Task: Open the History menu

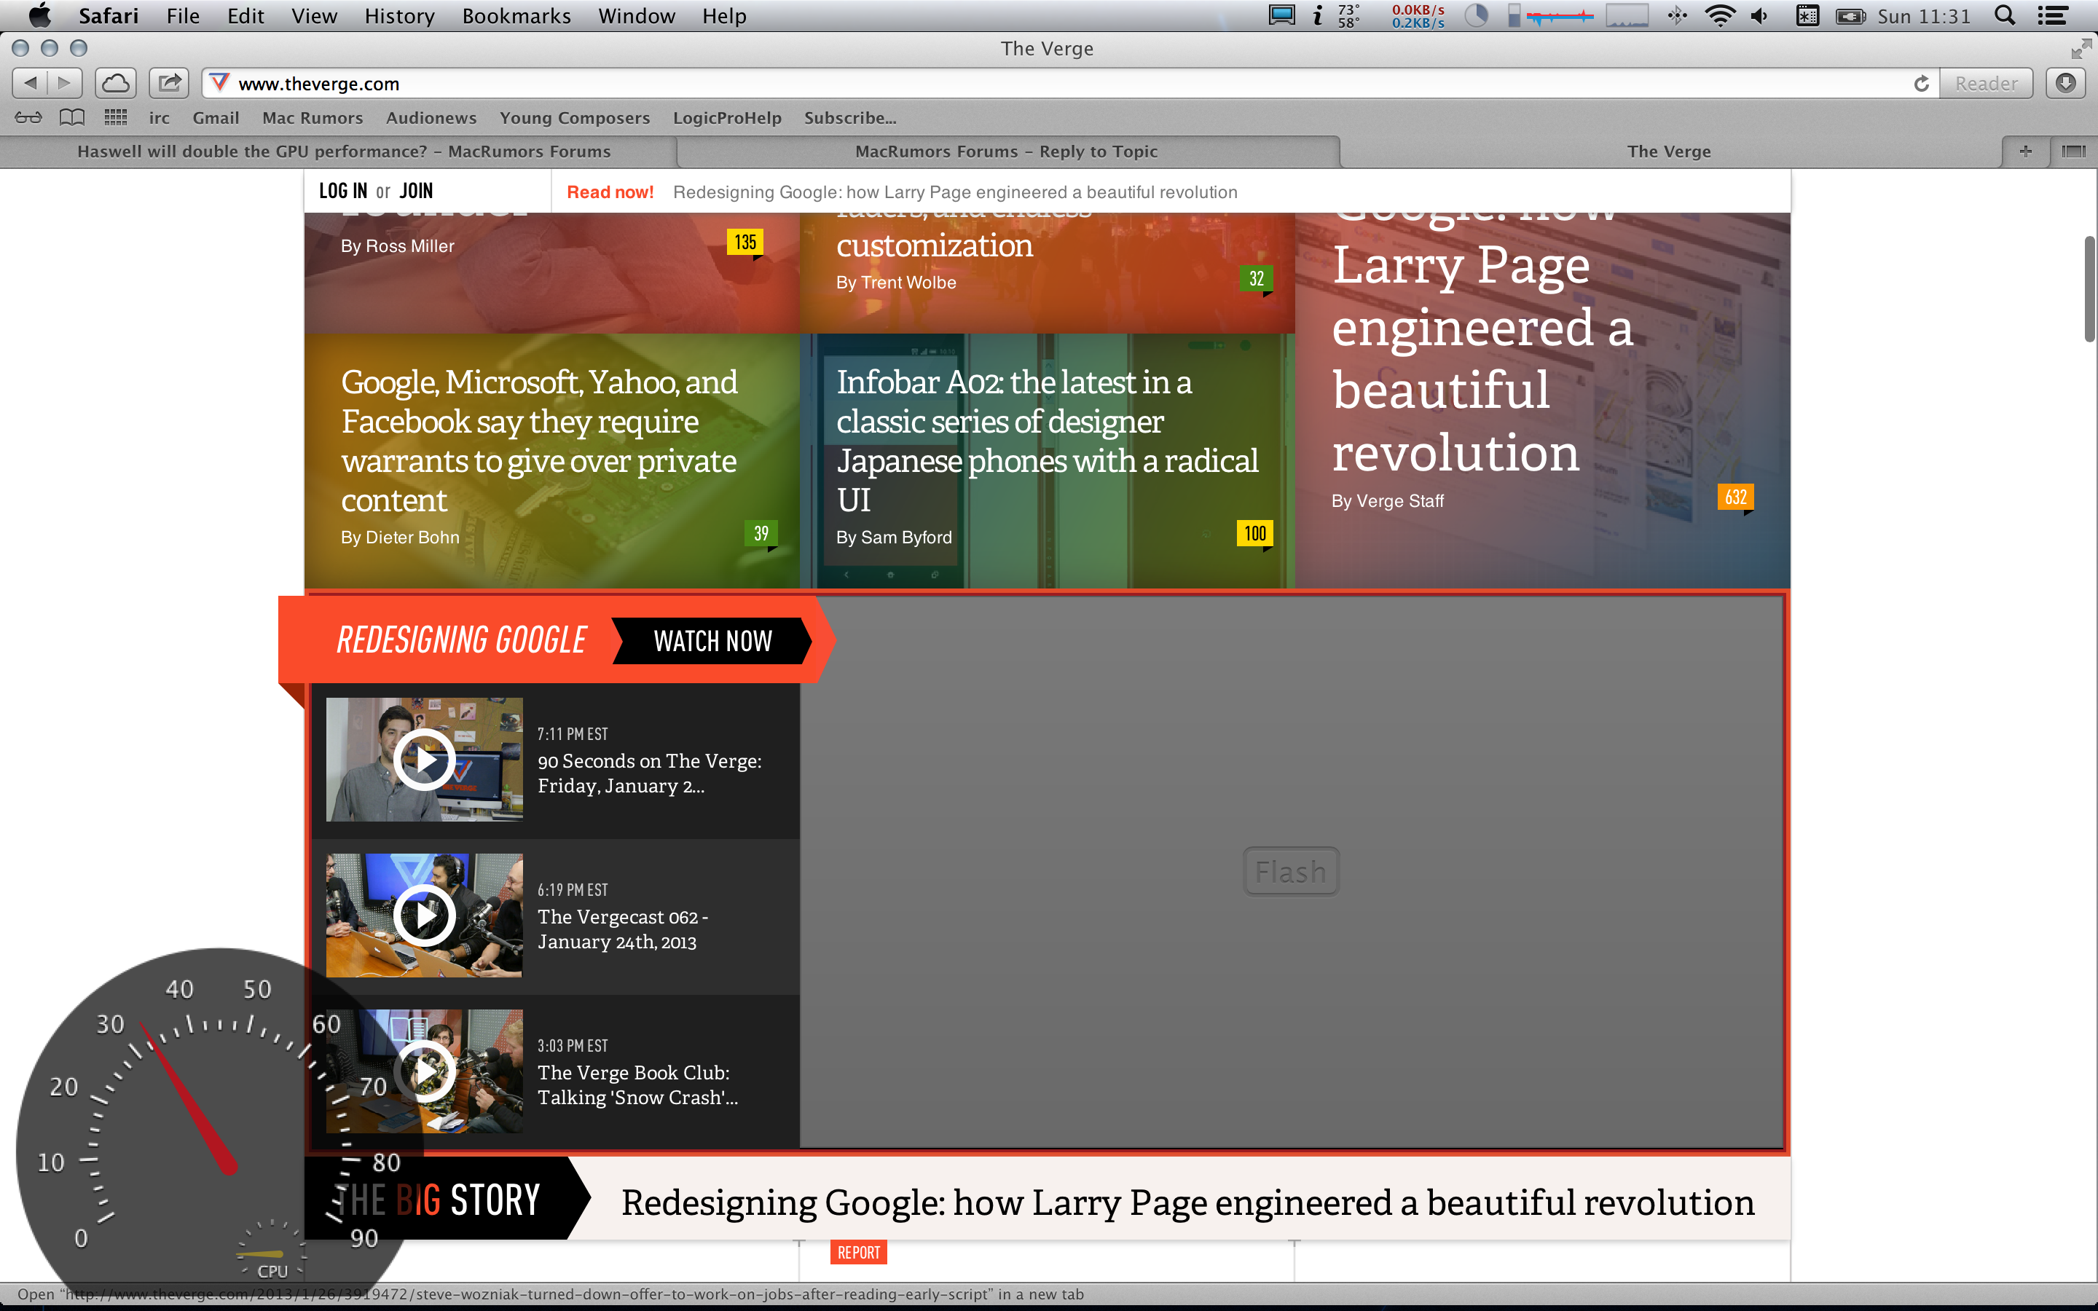Action: point(400,15)
